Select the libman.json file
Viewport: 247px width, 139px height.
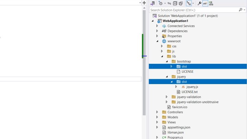point(176,132)
